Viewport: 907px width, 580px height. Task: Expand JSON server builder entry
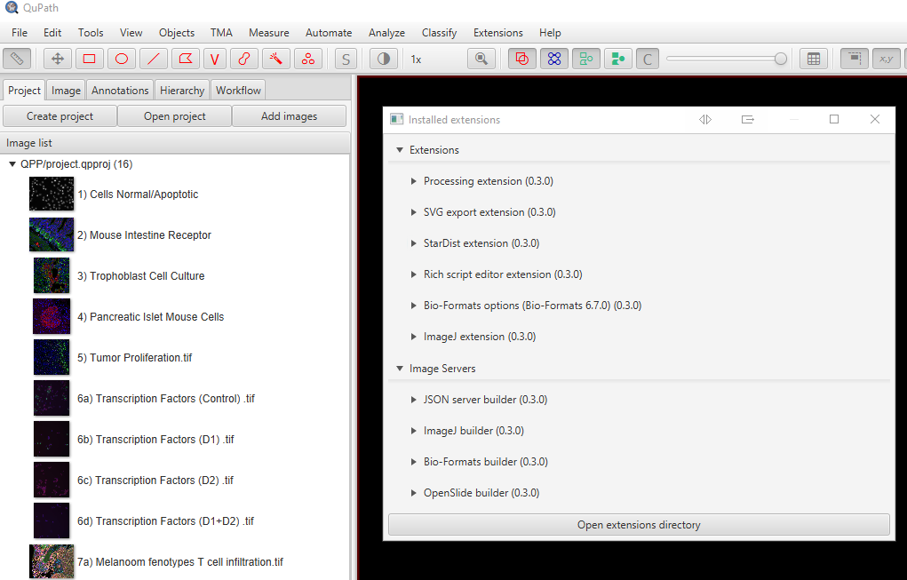[x=414, y=400]
